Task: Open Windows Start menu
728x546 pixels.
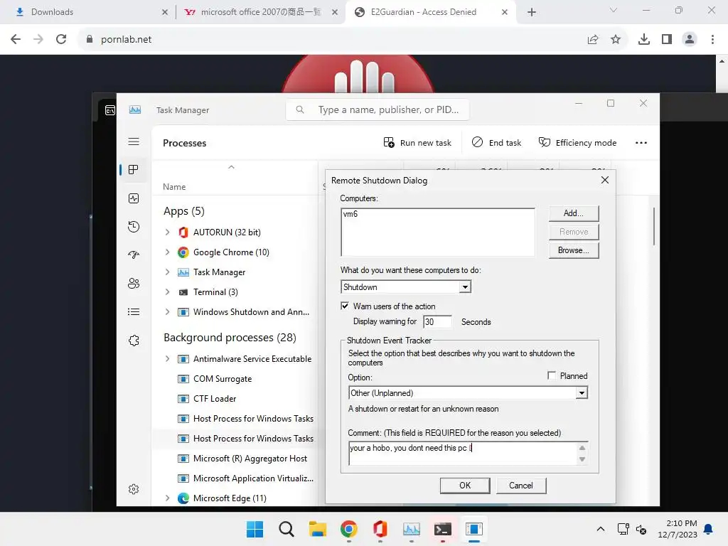Action: 255,529
